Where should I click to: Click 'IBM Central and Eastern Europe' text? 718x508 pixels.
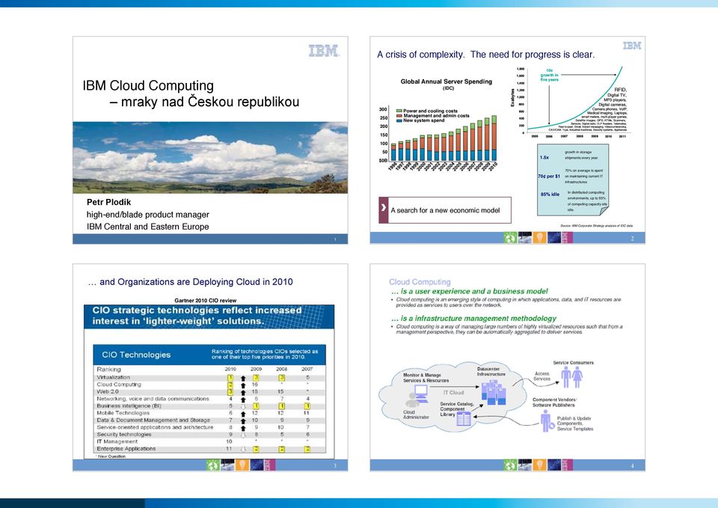(148, 226)
